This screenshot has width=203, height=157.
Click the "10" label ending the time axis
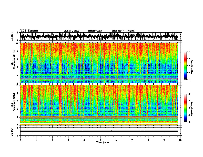click(x=180, y=140)
